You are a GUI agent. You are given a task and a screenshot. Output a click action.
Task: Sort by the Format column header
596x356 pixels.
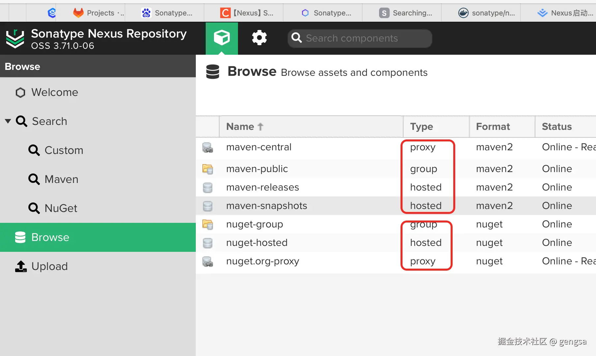coord(502,127)
